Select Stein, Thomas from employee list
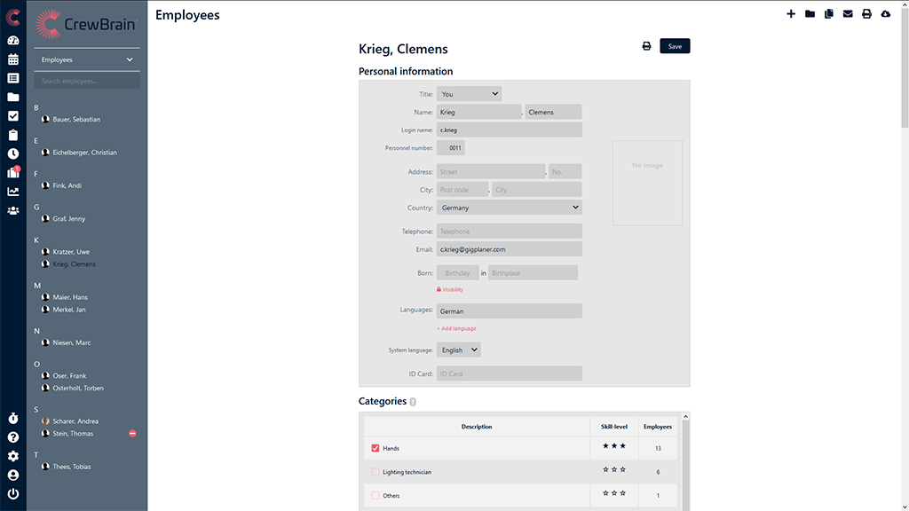Screen dimensions: 909x511 click(x=73, y=434)
